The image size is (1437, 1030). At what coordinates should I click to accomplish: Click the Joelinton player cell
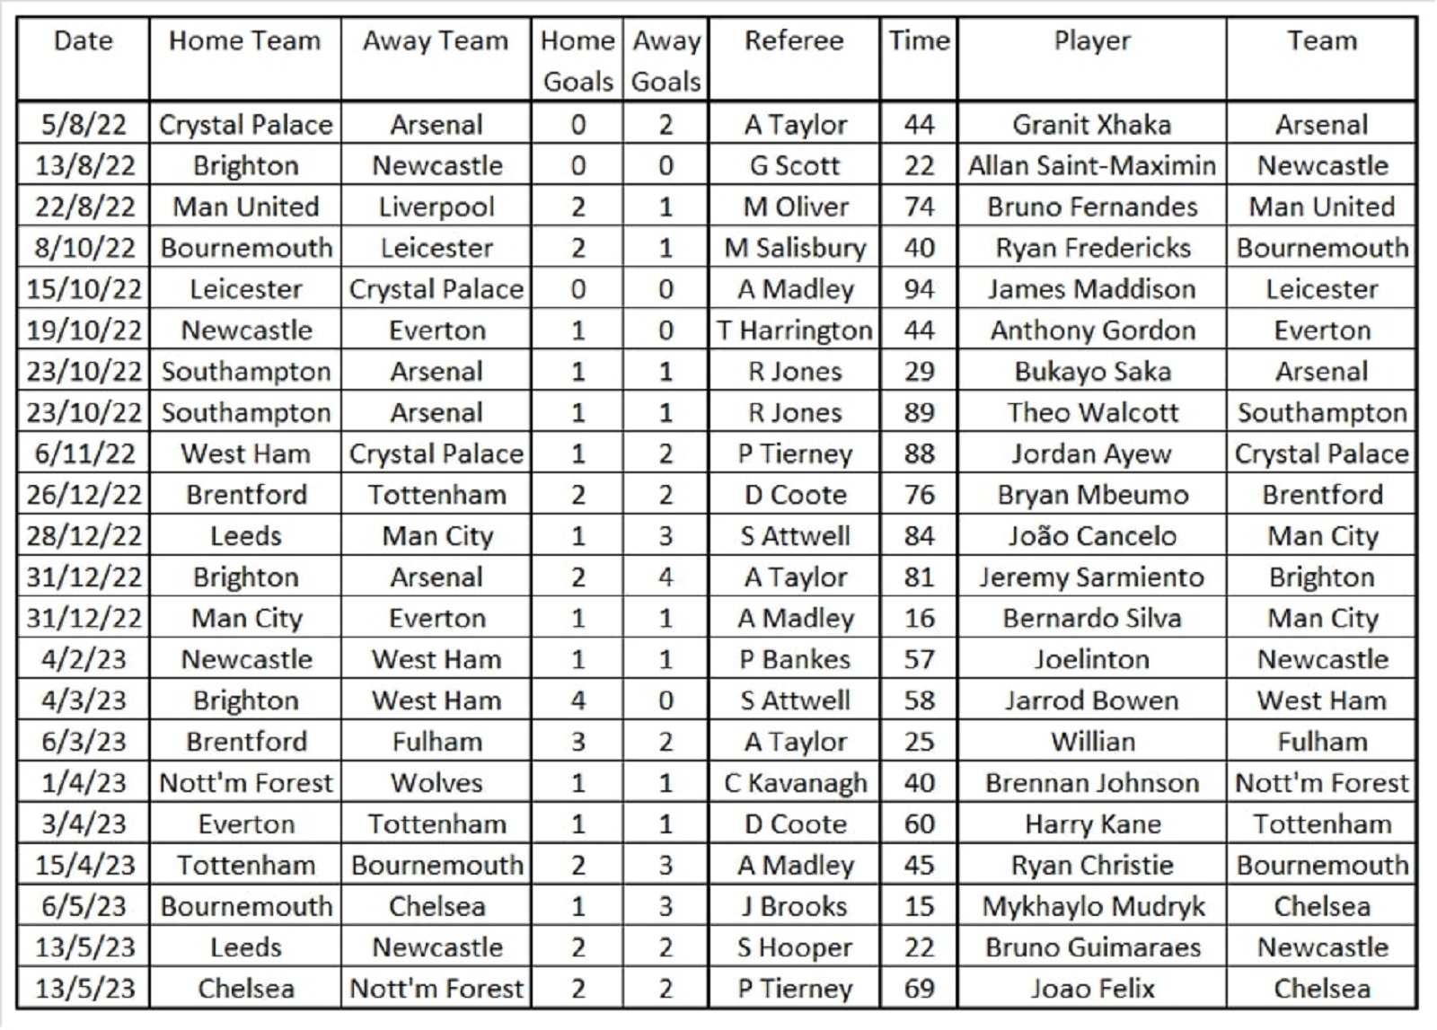(1092, 659)
